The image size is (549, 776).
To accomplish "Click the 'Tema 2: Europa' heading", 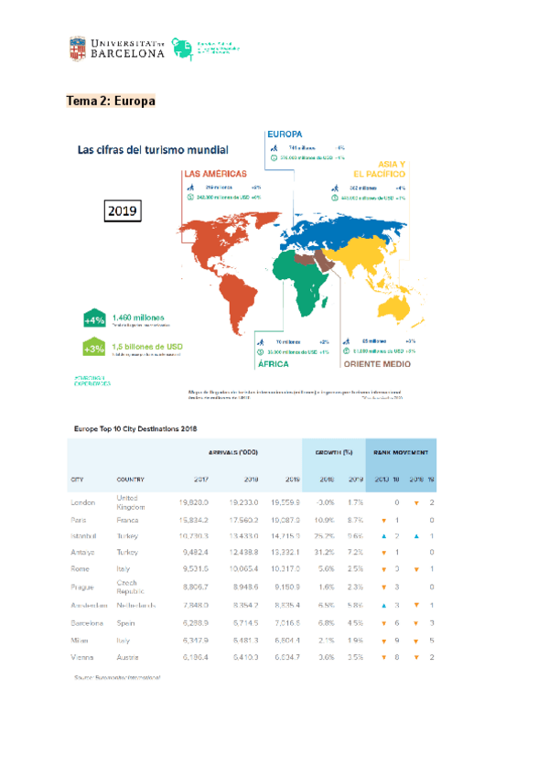I will 111,101.
